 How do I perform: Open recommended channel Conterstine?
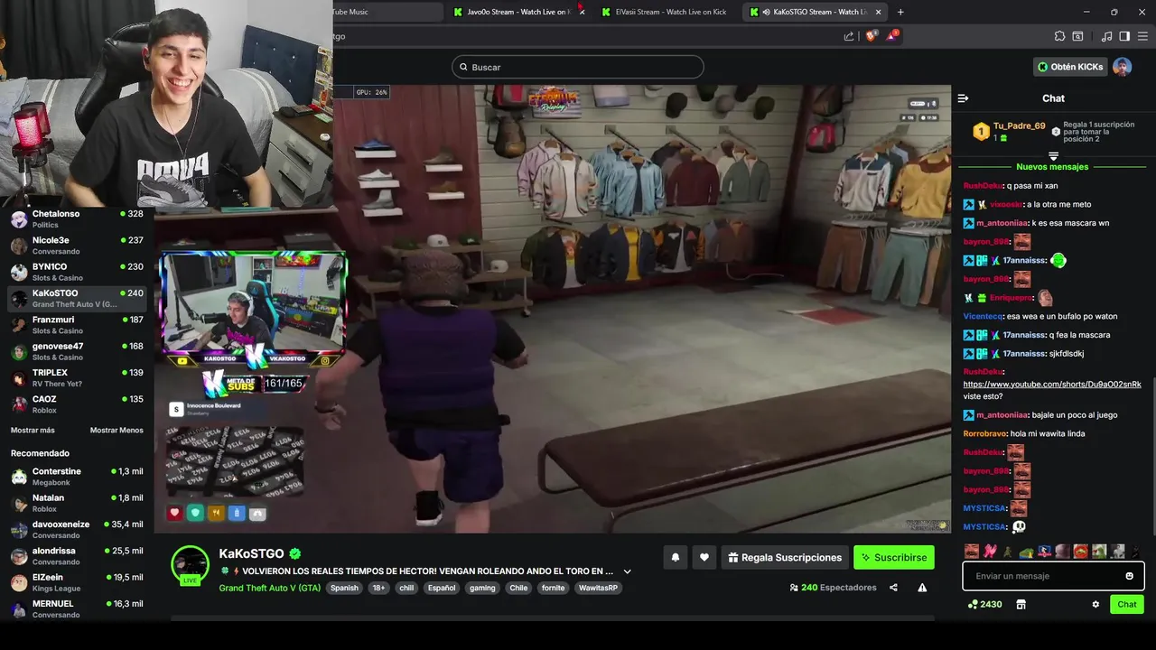pyautogui.click(x=77, y=476)
